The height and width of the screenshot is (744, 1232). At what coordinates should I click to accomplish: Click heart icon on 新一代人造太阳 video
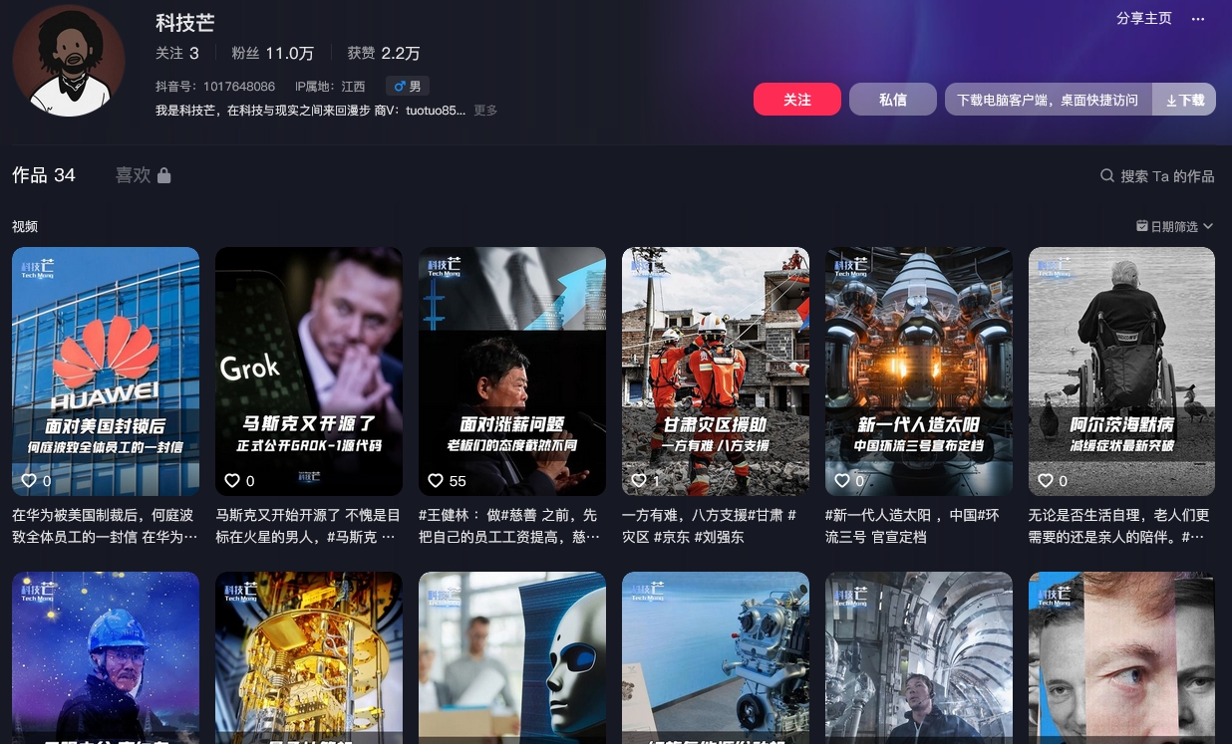coord(842,480)
